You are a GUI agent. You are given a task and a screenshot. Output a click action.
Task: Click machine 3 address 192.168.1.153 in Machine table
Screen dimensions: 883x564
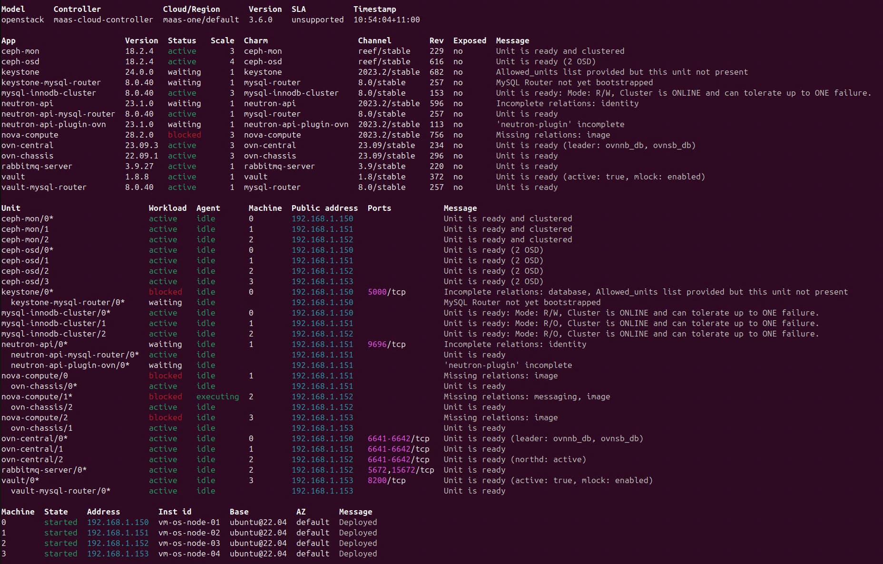click(118, 554)
